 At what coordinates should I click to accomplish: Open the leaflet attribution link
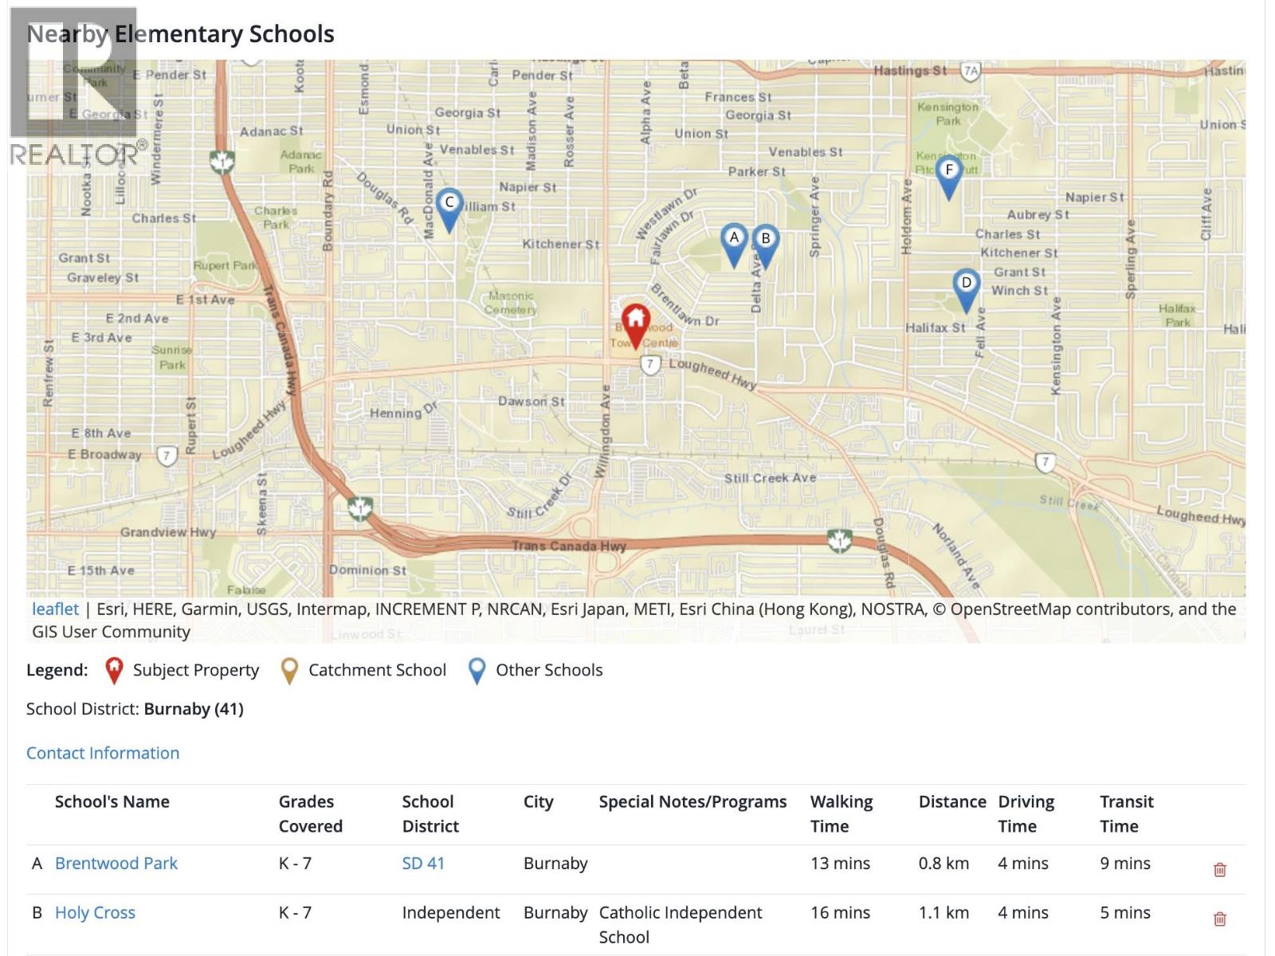[x=55, y=609]
